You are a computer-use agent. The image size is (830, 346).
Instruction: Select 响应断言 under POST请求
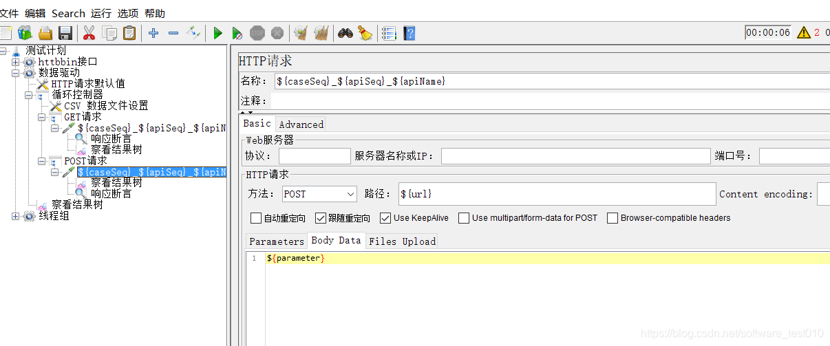111,194
